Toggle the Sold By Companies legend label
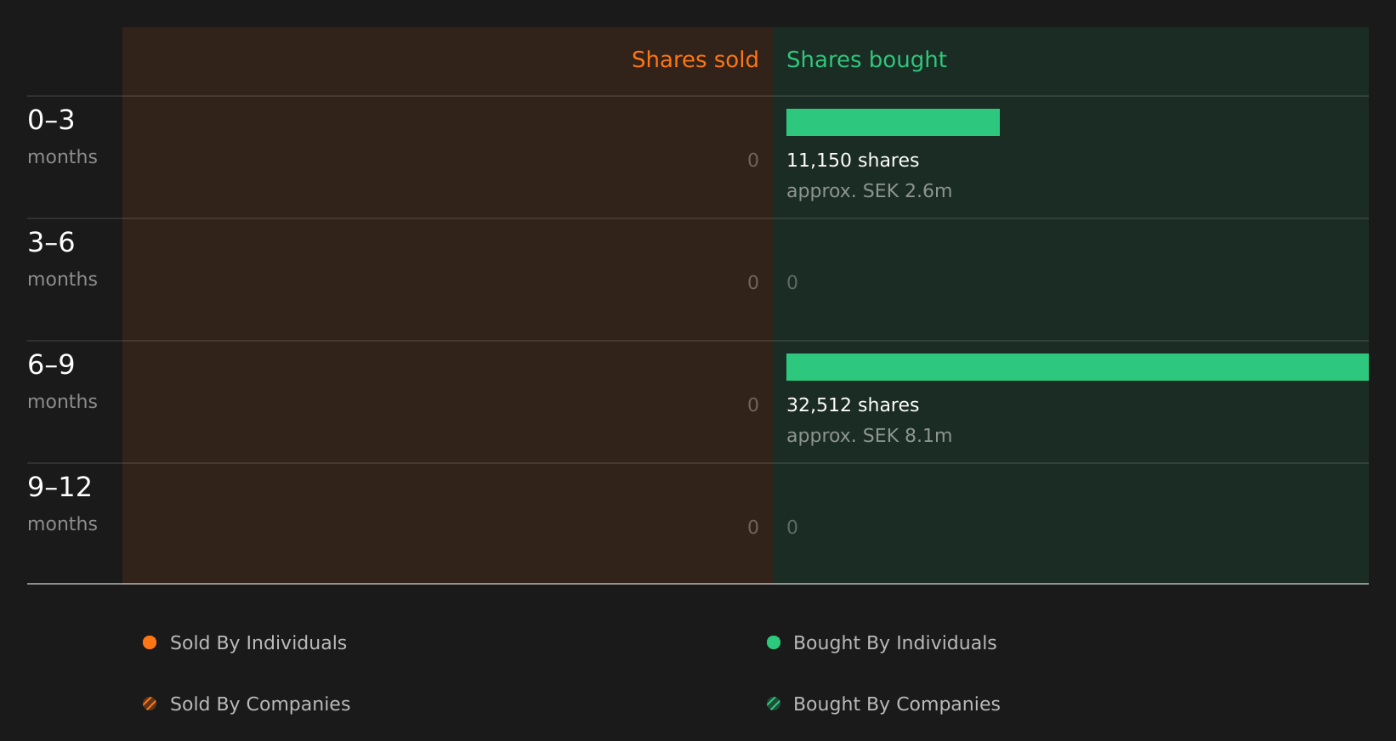Image resolution: width=1396 pixels, height=741 pixels. pyautogui.click(x=260, y=704)
